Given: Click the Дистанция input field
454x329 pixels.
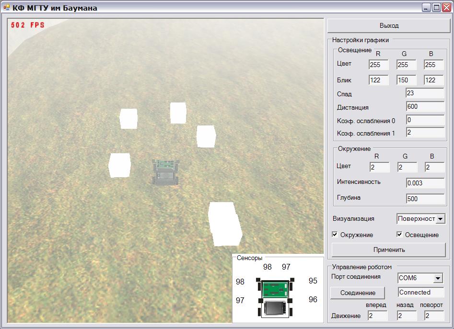Looking at the screenshot, I should (425, 107).
